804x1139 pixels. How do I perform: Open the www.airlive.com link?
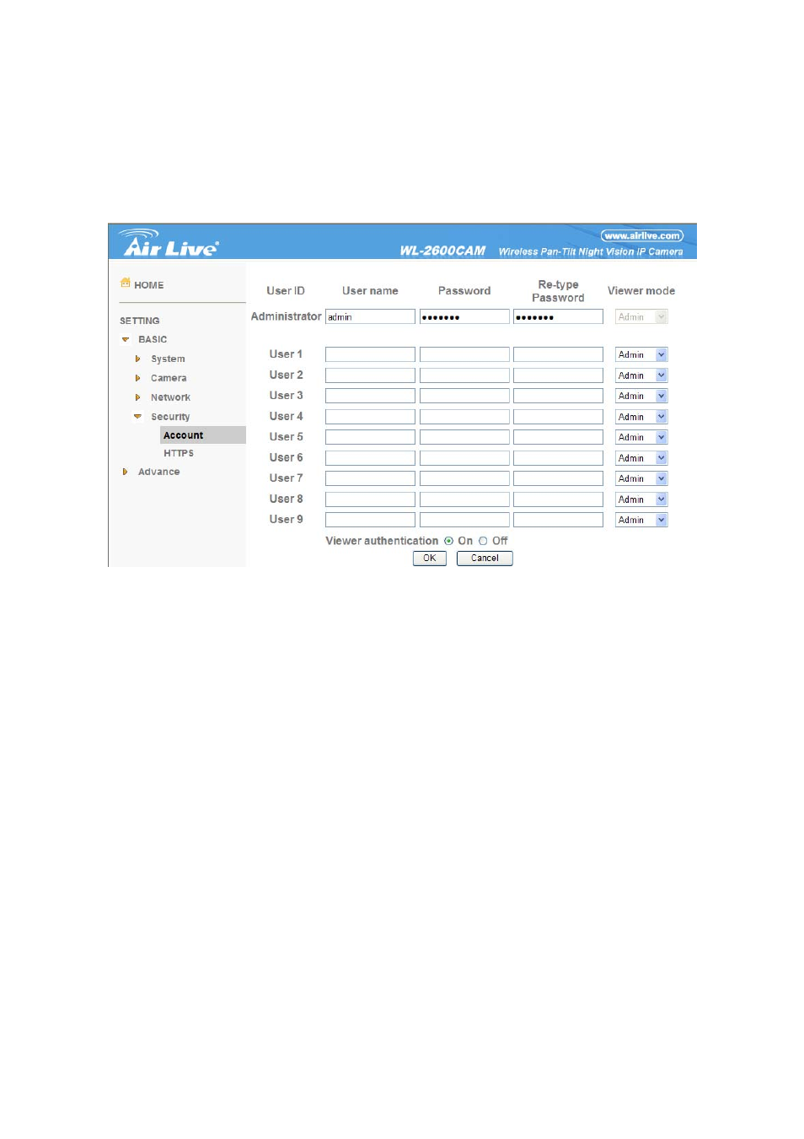pos(641,235)
